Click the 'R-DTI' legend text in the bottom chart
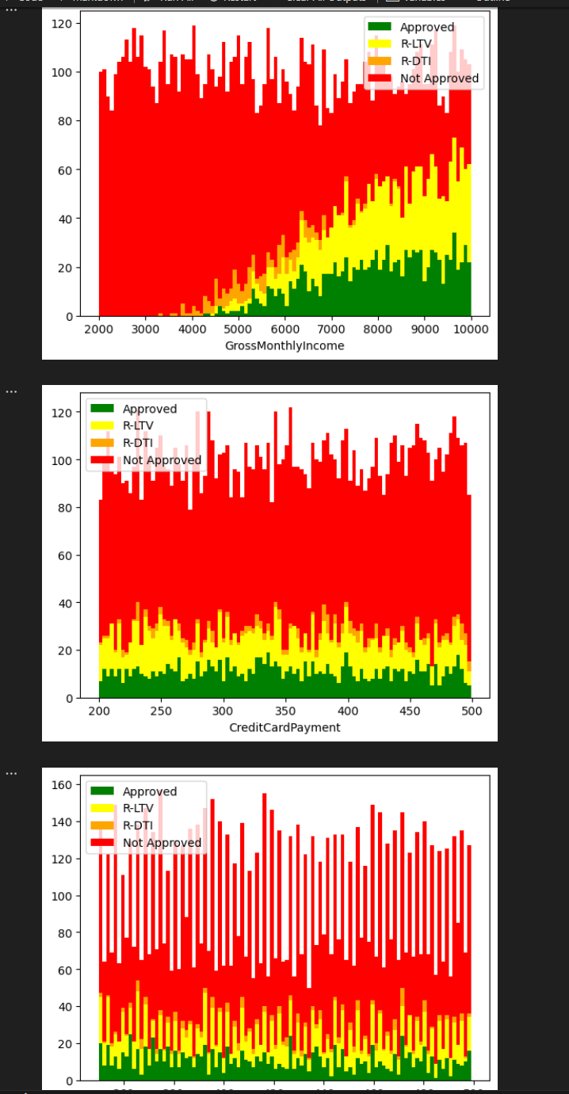Viewport: 569px width, 1094px height. tap(138, 825)
